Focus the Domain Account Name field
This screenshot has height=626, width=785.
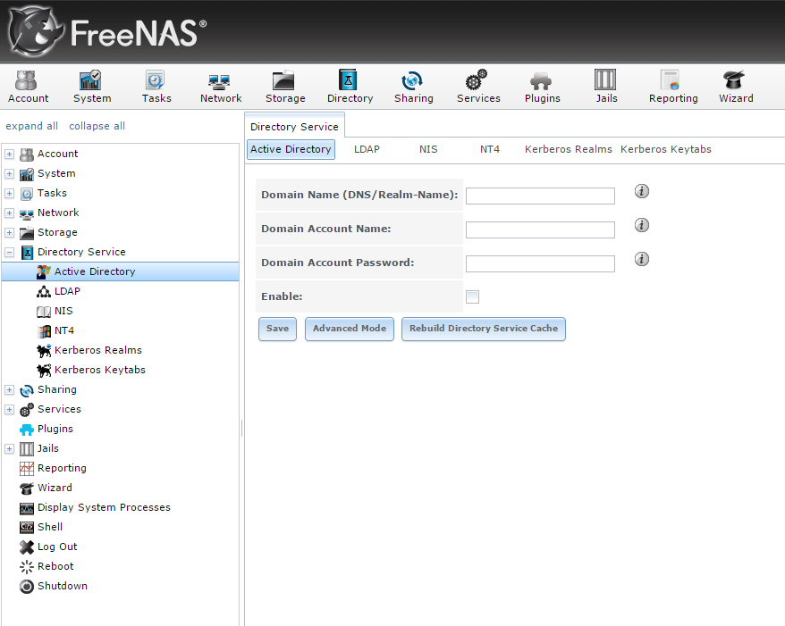pos(540,230)
